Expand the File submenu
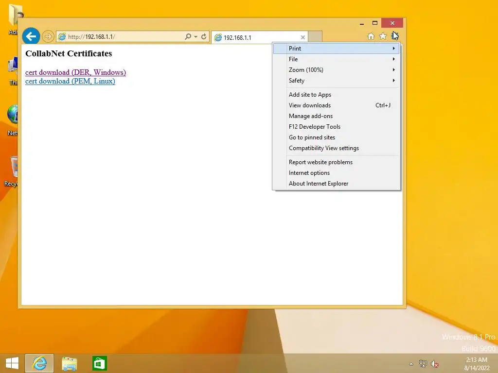The image size is (498, 373). [337, 59]
